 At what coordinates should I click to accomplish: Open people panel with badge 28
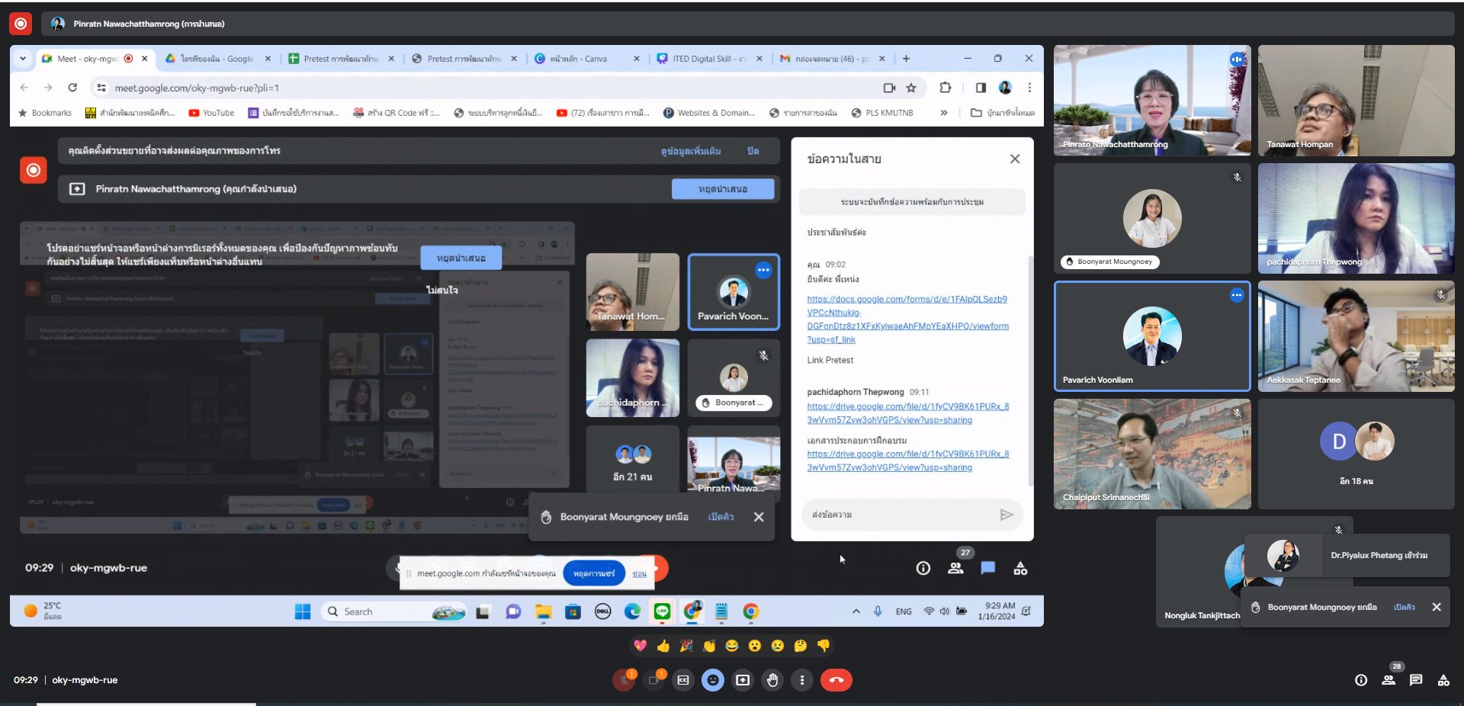[1389, 680]
